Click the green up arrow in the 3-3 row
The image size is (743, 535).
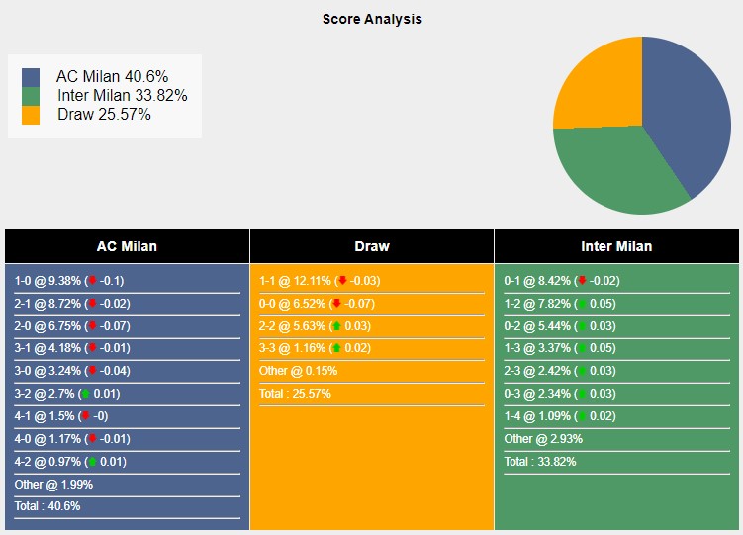tap(337, 347)
